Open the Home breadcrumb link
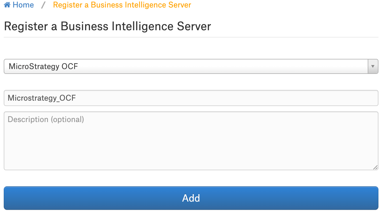 (x=19, y=5)
